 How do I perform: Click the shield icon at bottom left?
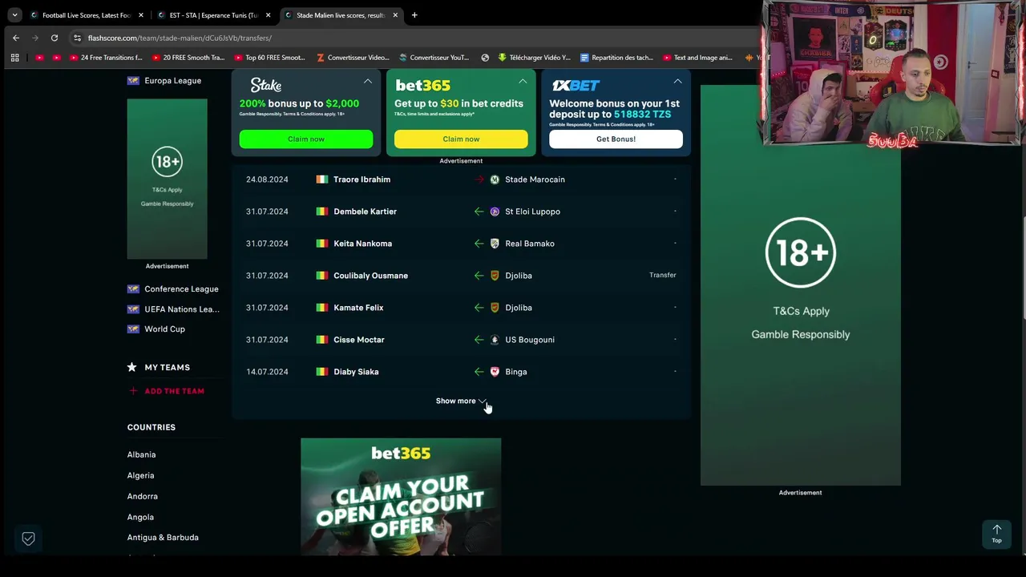point(28,539)
